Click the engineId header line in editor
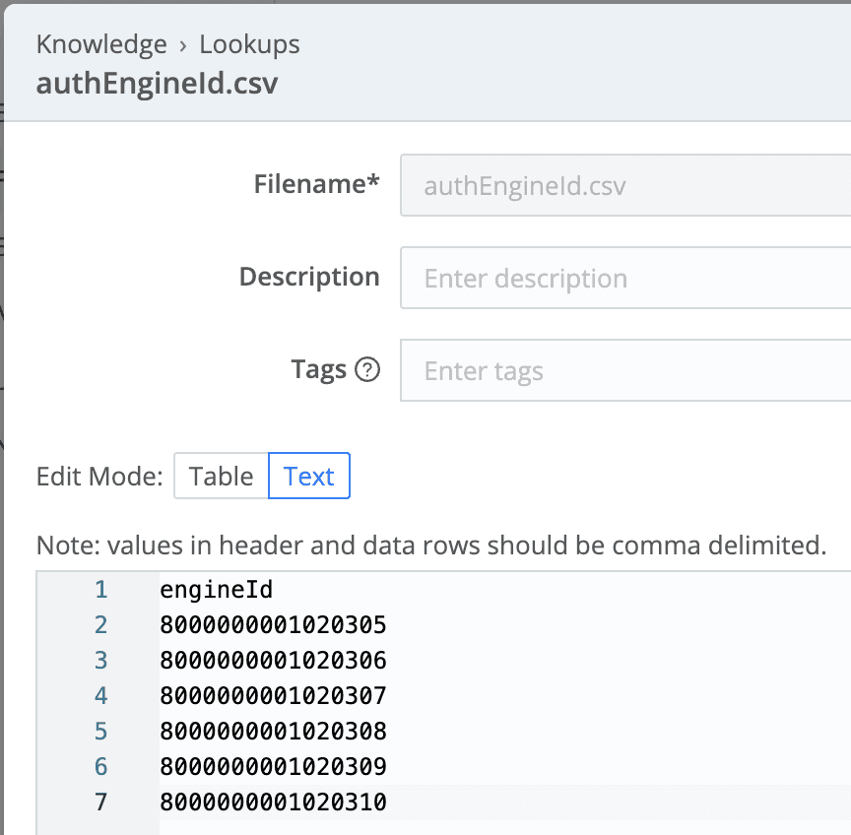The image size is (851, 835). 216,590
